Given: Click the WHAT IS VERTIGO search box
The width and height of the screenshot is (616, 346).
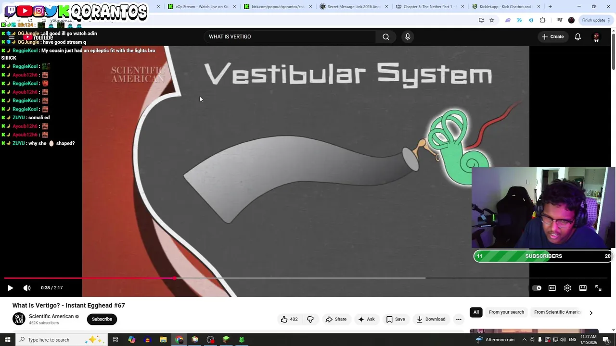Looking at the screenshot, I should coord(290,37).
